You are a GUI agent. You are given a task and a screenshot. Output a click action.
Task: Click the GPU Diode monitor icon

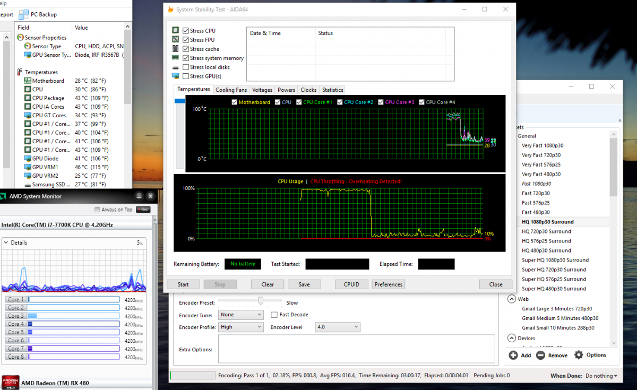point(28,158)
